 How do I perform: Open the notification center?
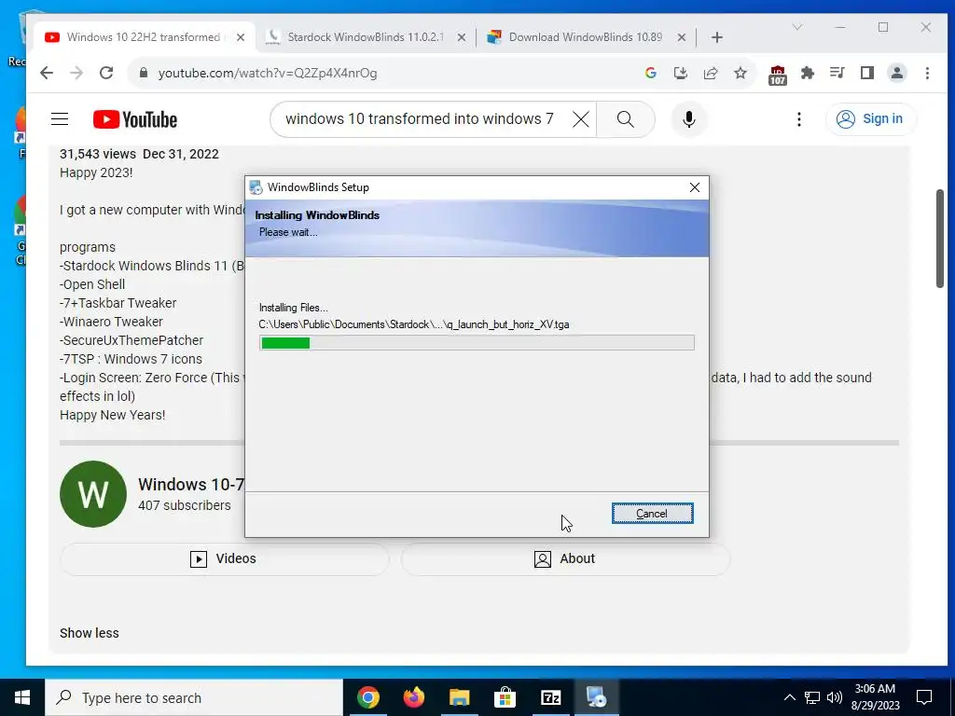pyautogui.click(x=924, y=697)
